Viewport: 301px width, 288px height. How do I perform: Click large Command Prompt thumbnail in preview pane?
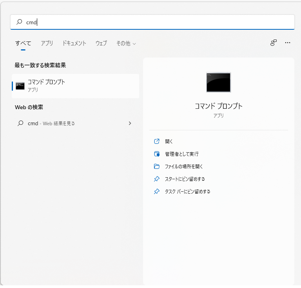click(x=218, y=83)
